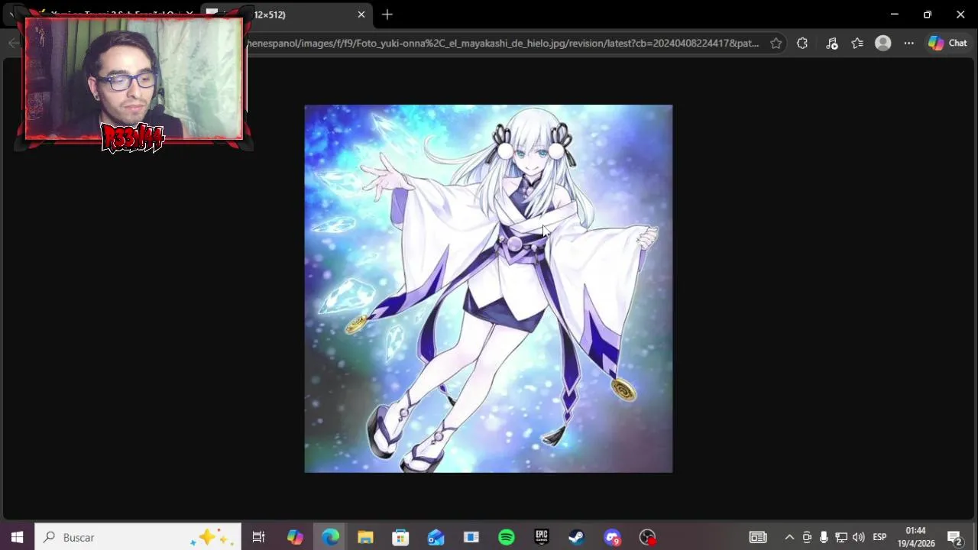The height and width of the screenshot is (550, 978).
Task: Switch to Microsoft Edge taskbar icon
Action: [x=330, y=537]
